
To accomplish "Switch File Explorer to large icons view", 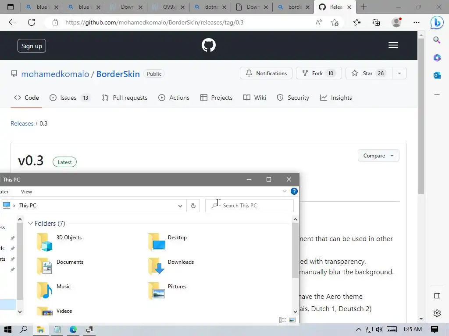I will click(292, 320).
